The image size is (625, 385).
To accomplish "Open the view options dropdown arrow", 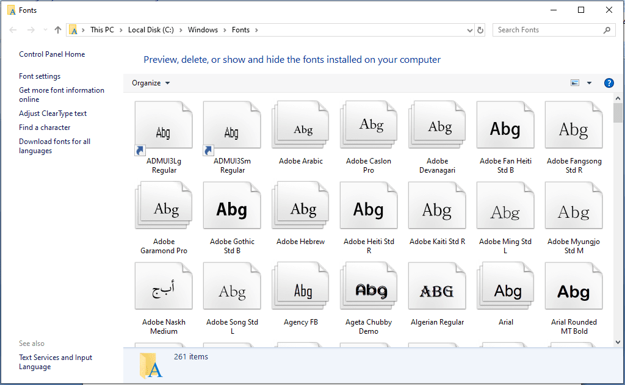I will 589,82.
